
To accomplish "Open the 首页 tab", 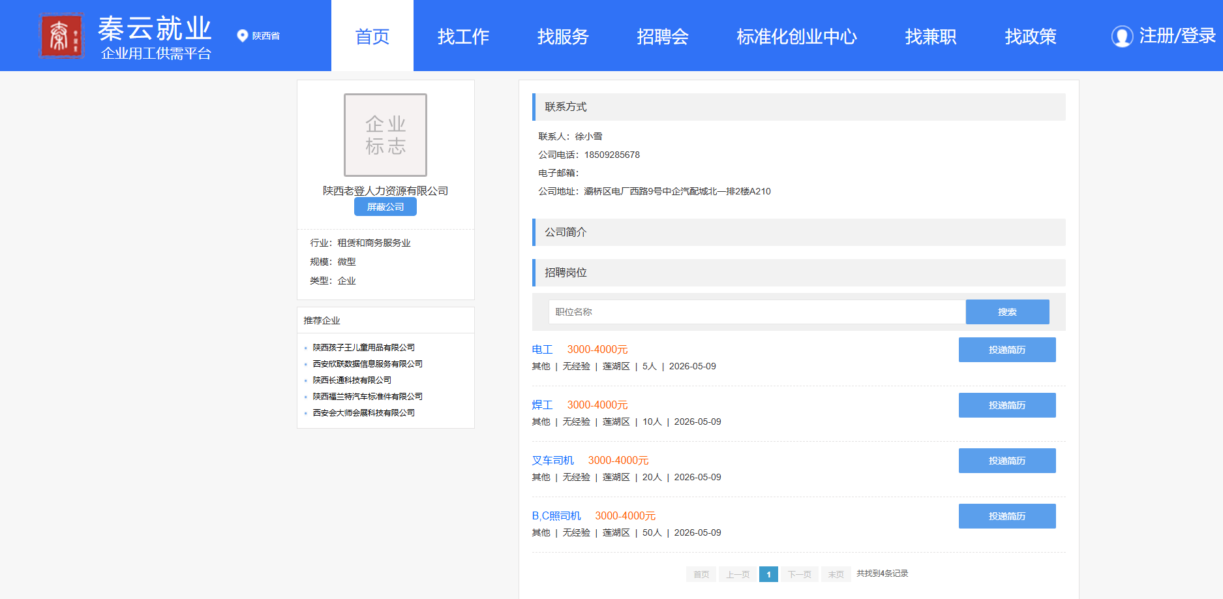I will pos(372,36).
